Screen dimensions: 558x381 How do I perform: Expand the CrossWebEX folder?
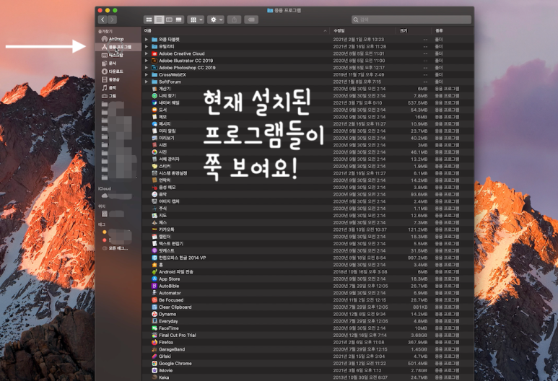click(147, 75)
